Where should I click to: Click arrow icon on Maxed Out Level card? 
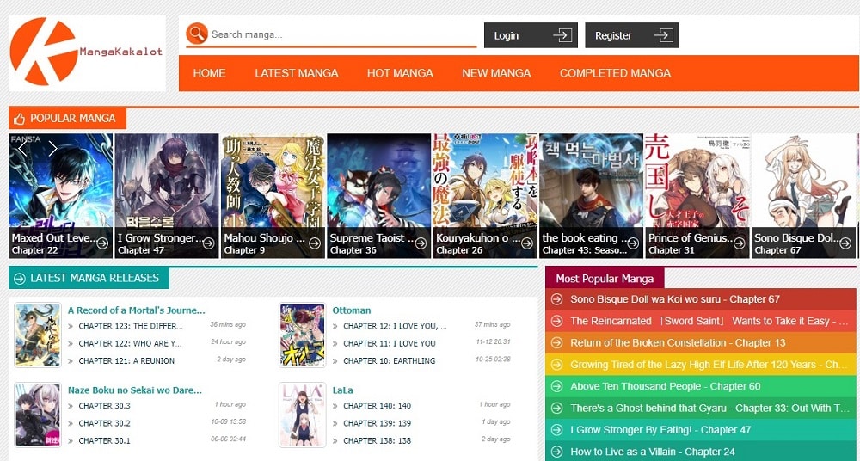tap(102, 243)
